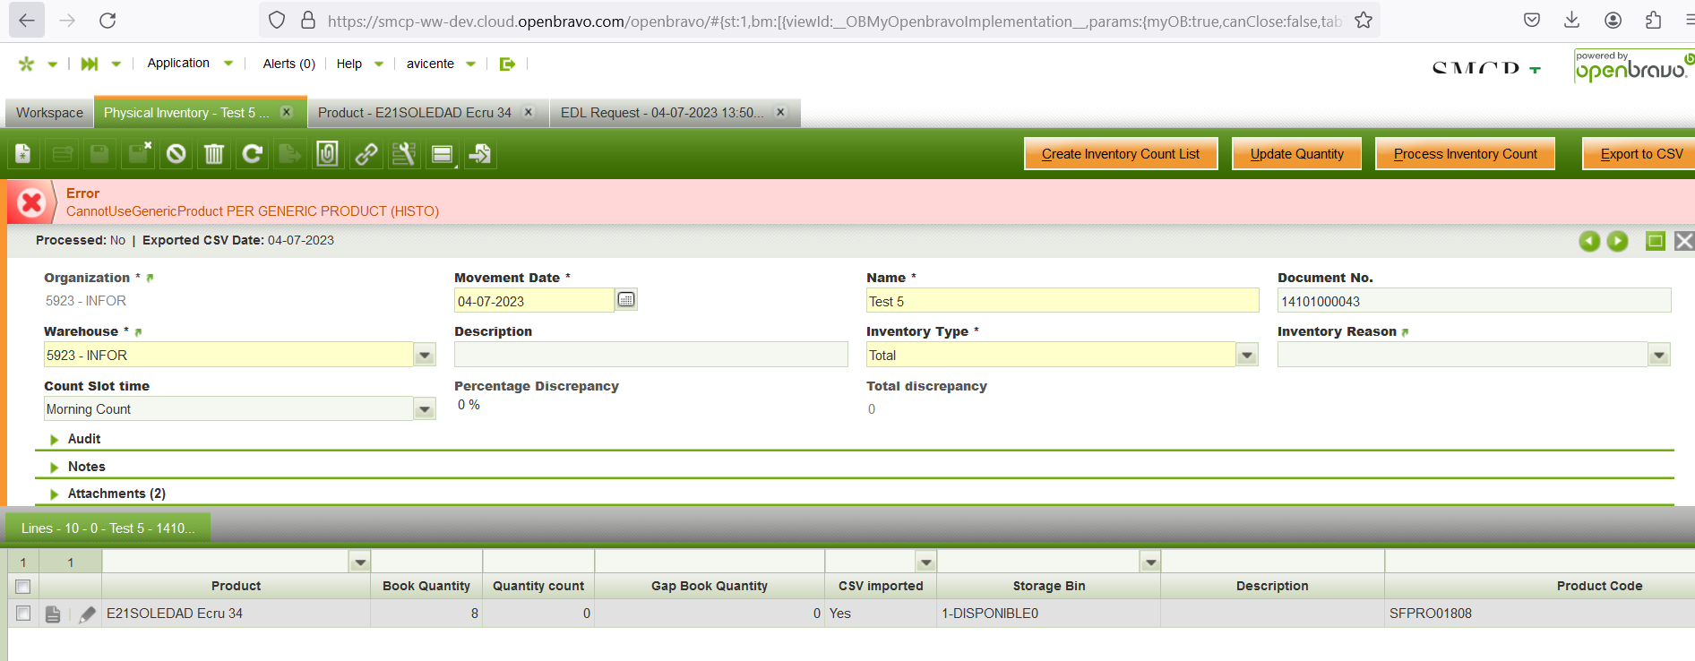Open the Application menu
The height and width of the screenshot is (661, 1695).
190,64
